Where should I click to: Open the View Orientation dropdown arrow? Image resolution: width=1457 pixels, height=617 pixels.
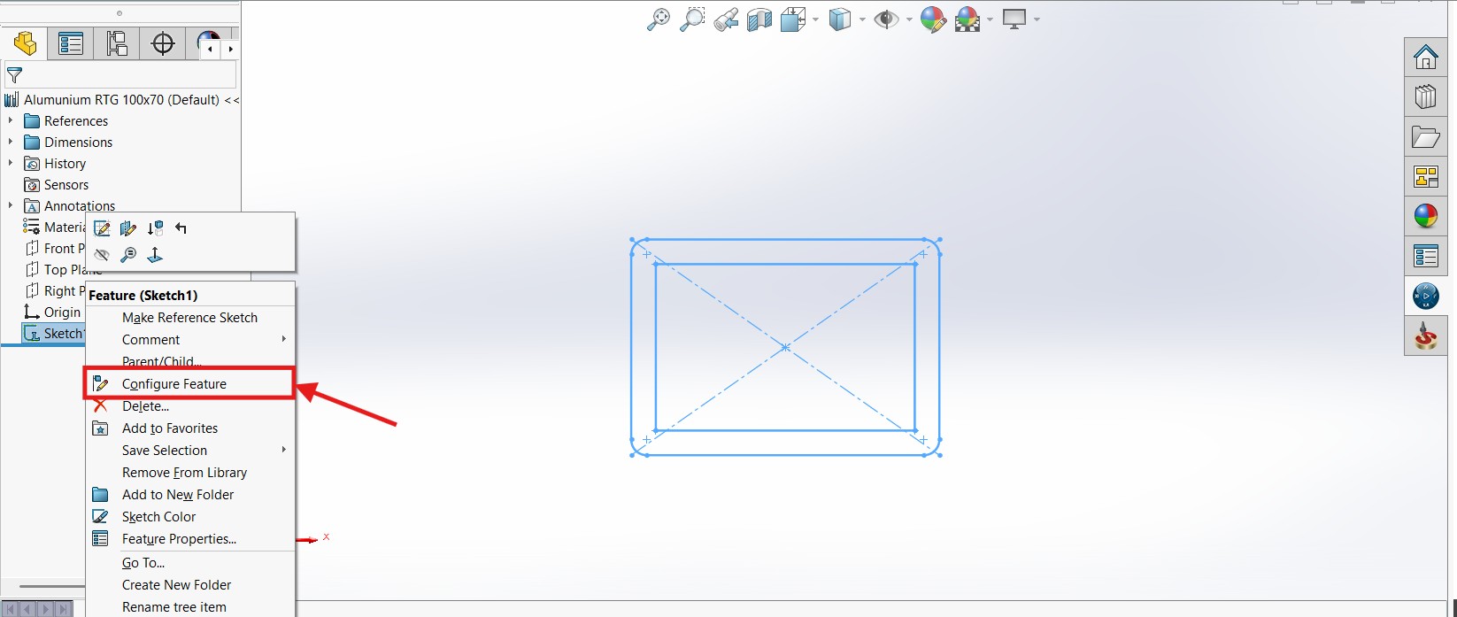(815, 19)
